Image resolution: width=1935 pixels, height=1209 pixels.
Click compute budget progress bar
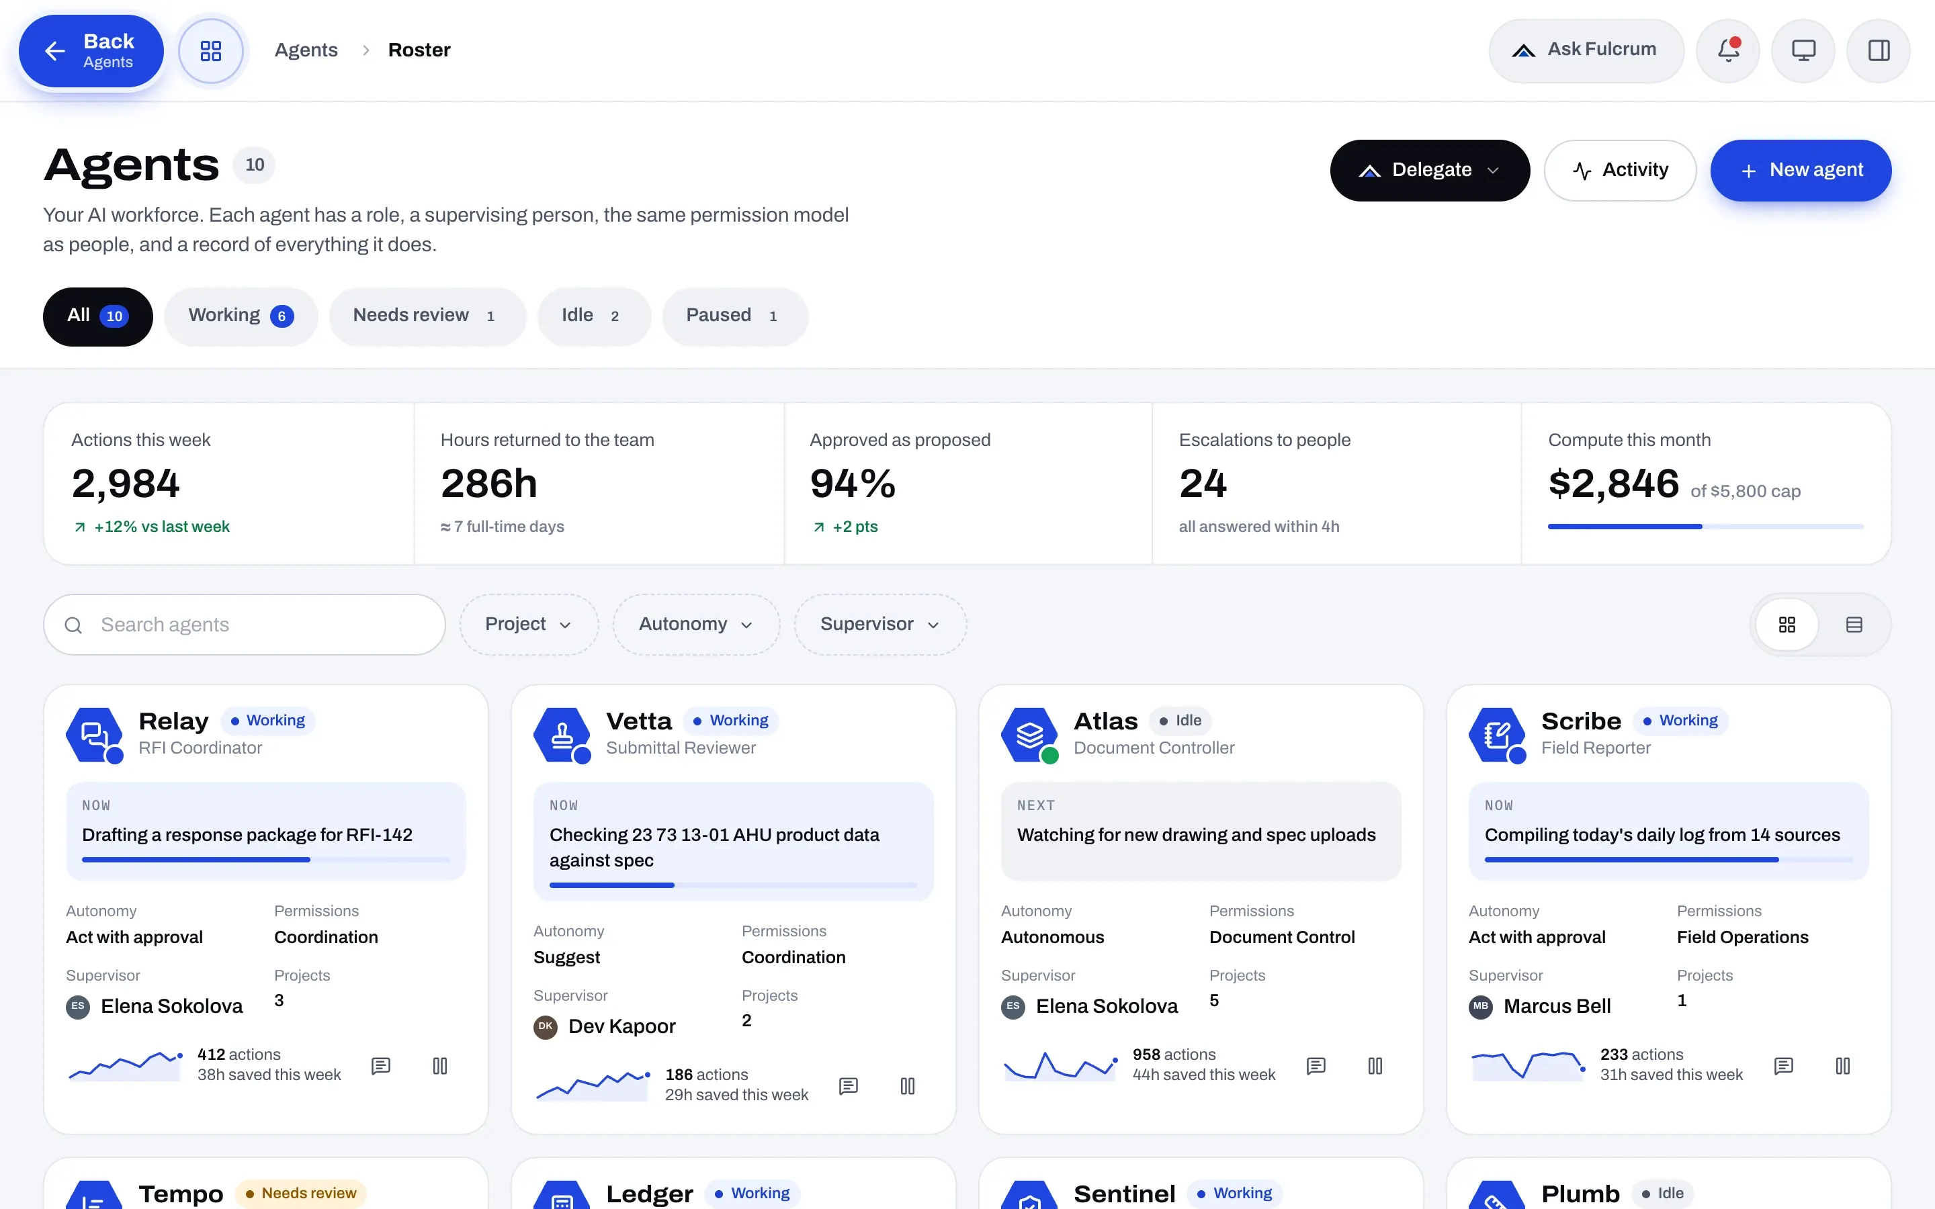coord(1705,526)
